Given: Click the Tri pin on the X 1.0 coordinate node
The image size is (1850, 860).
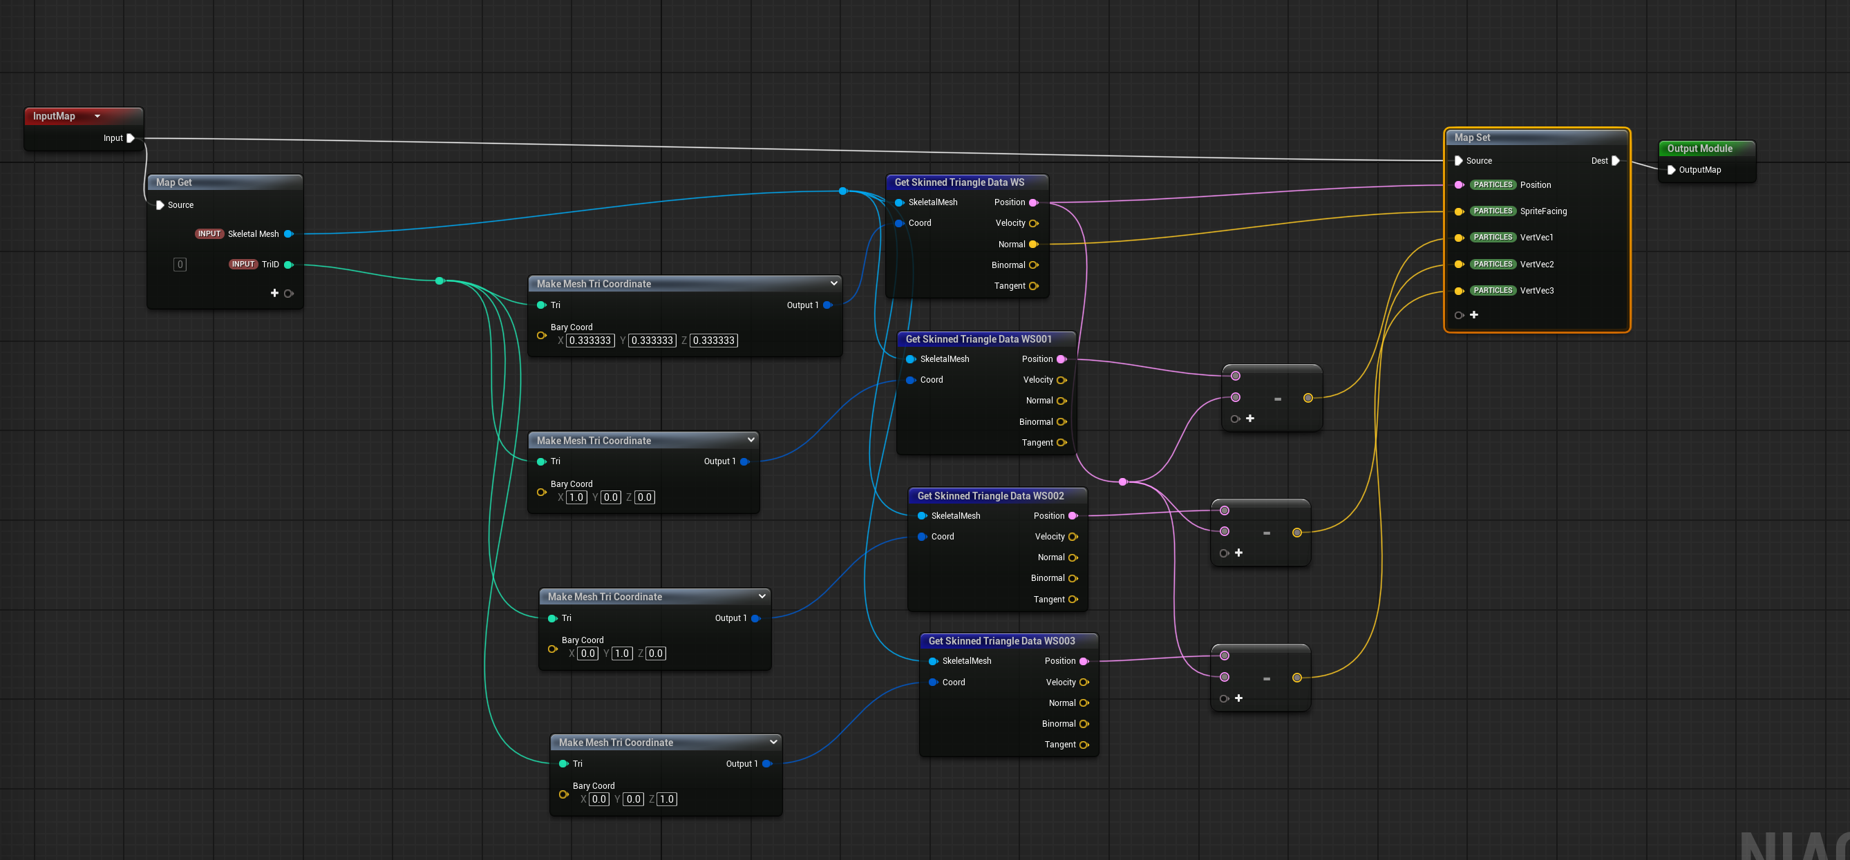Looking at the screenshot, I should coord(542,461).
